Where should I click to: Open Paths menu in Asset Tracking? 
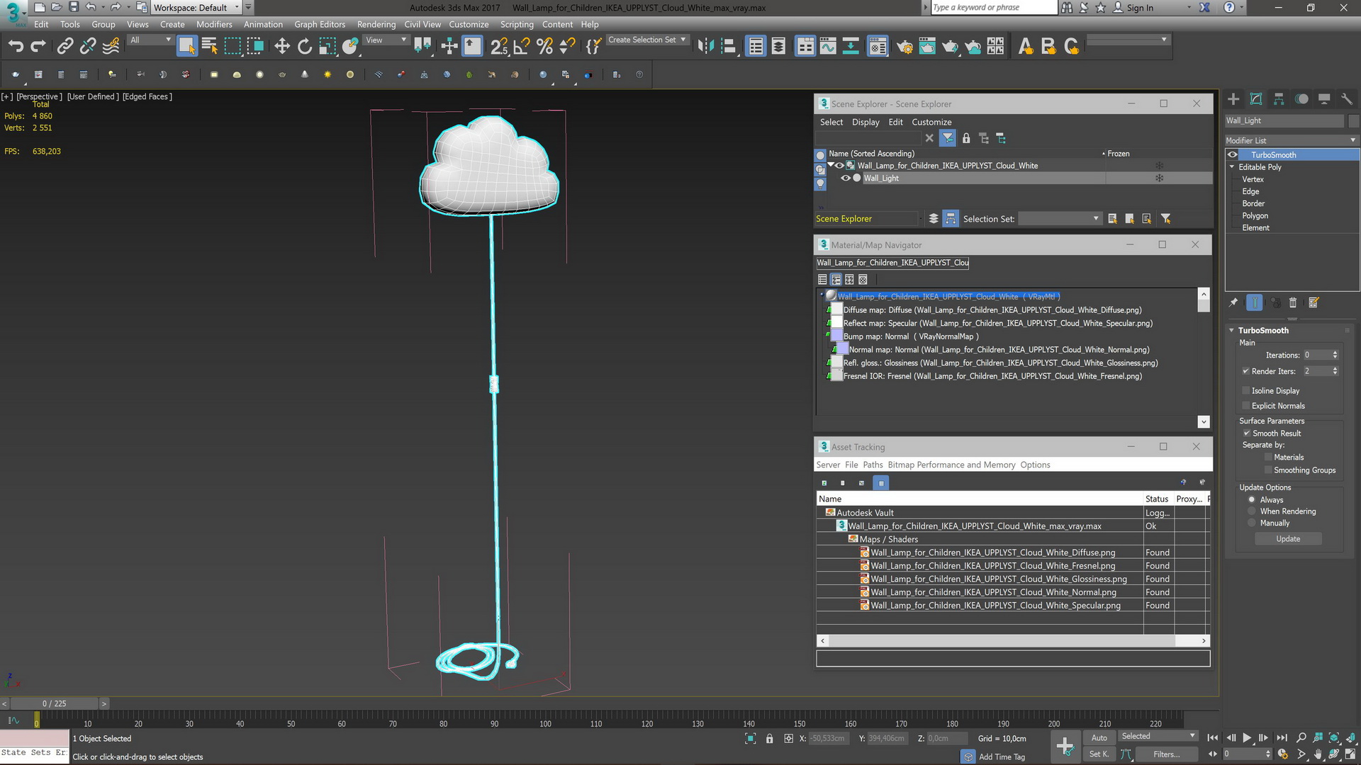click(x=873, y=465)
